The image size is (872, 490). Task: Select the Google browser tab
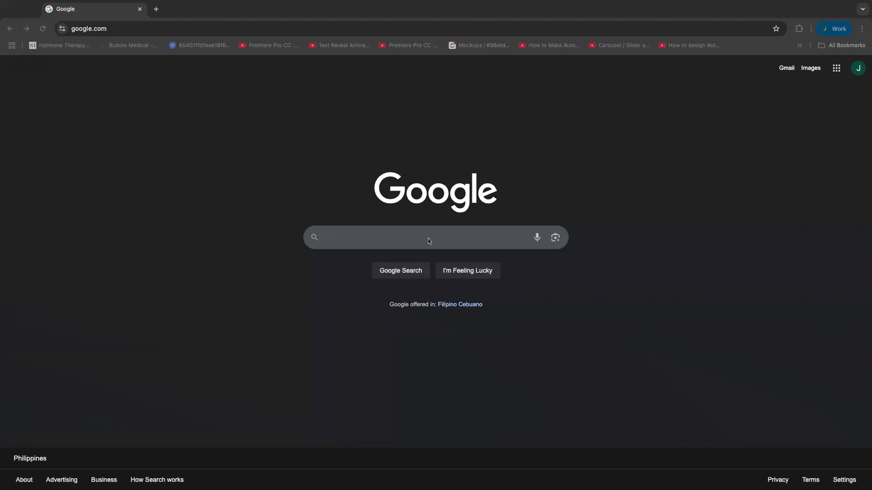tap(91, 9)
